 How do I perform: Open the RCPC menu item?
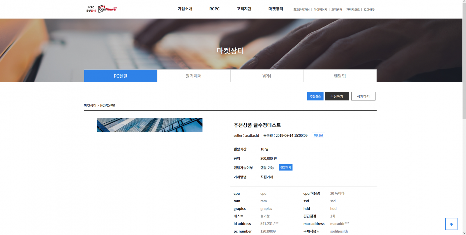tap(214, 9)
